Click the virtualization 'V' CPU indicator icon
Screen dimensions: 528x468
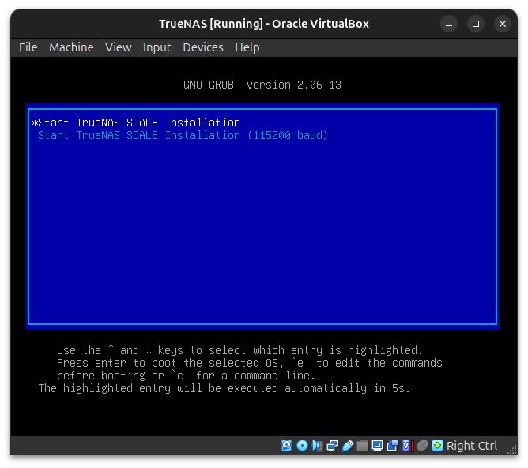coord(407,446)
